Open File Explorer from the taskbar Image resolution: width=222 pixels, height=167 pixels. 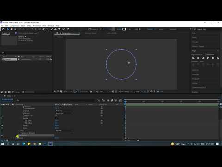[40, 144]
